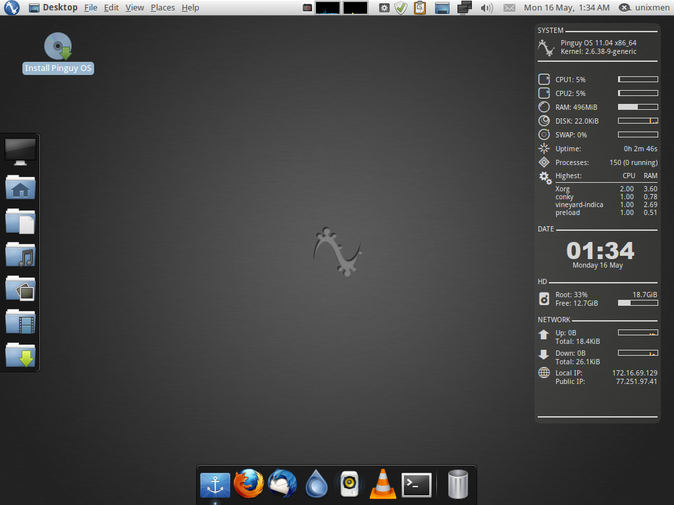Image resolution: width=674 pixels, height=505 pixels.
Task: Click the DISK activity graph in Conky
Action: (x=638, y=121)
